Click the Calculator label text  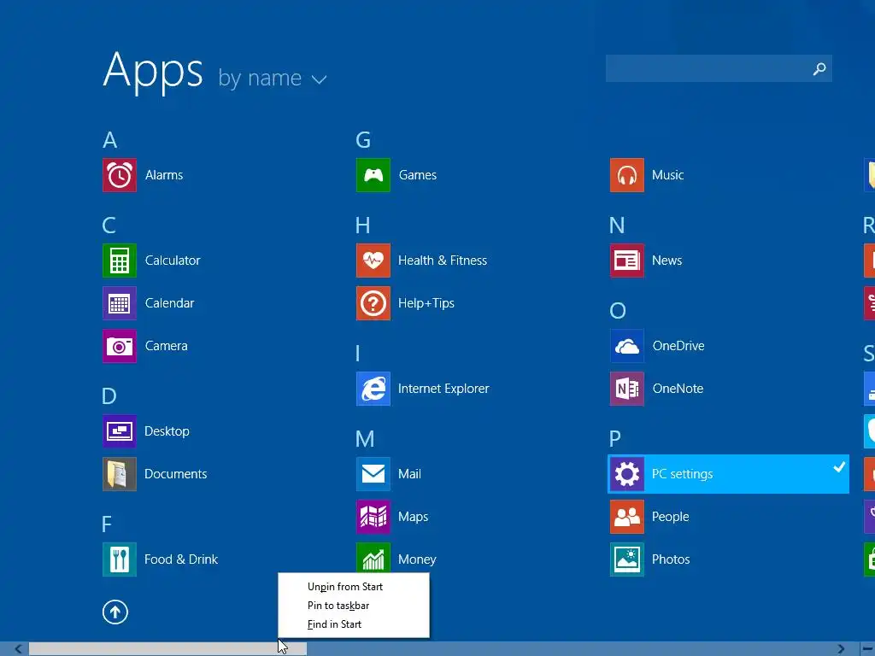pos(173,261)
